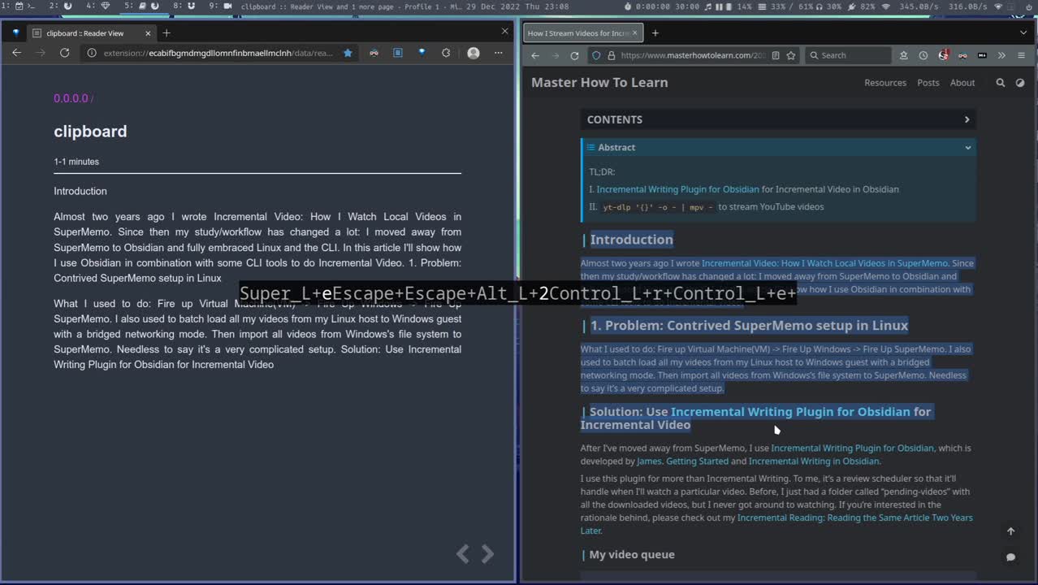This screenshot has width=1038, height=585.
Task: Click the '1. Problem: Contrived SuperMemo setup' heading
Action: [x=749, y=326]
